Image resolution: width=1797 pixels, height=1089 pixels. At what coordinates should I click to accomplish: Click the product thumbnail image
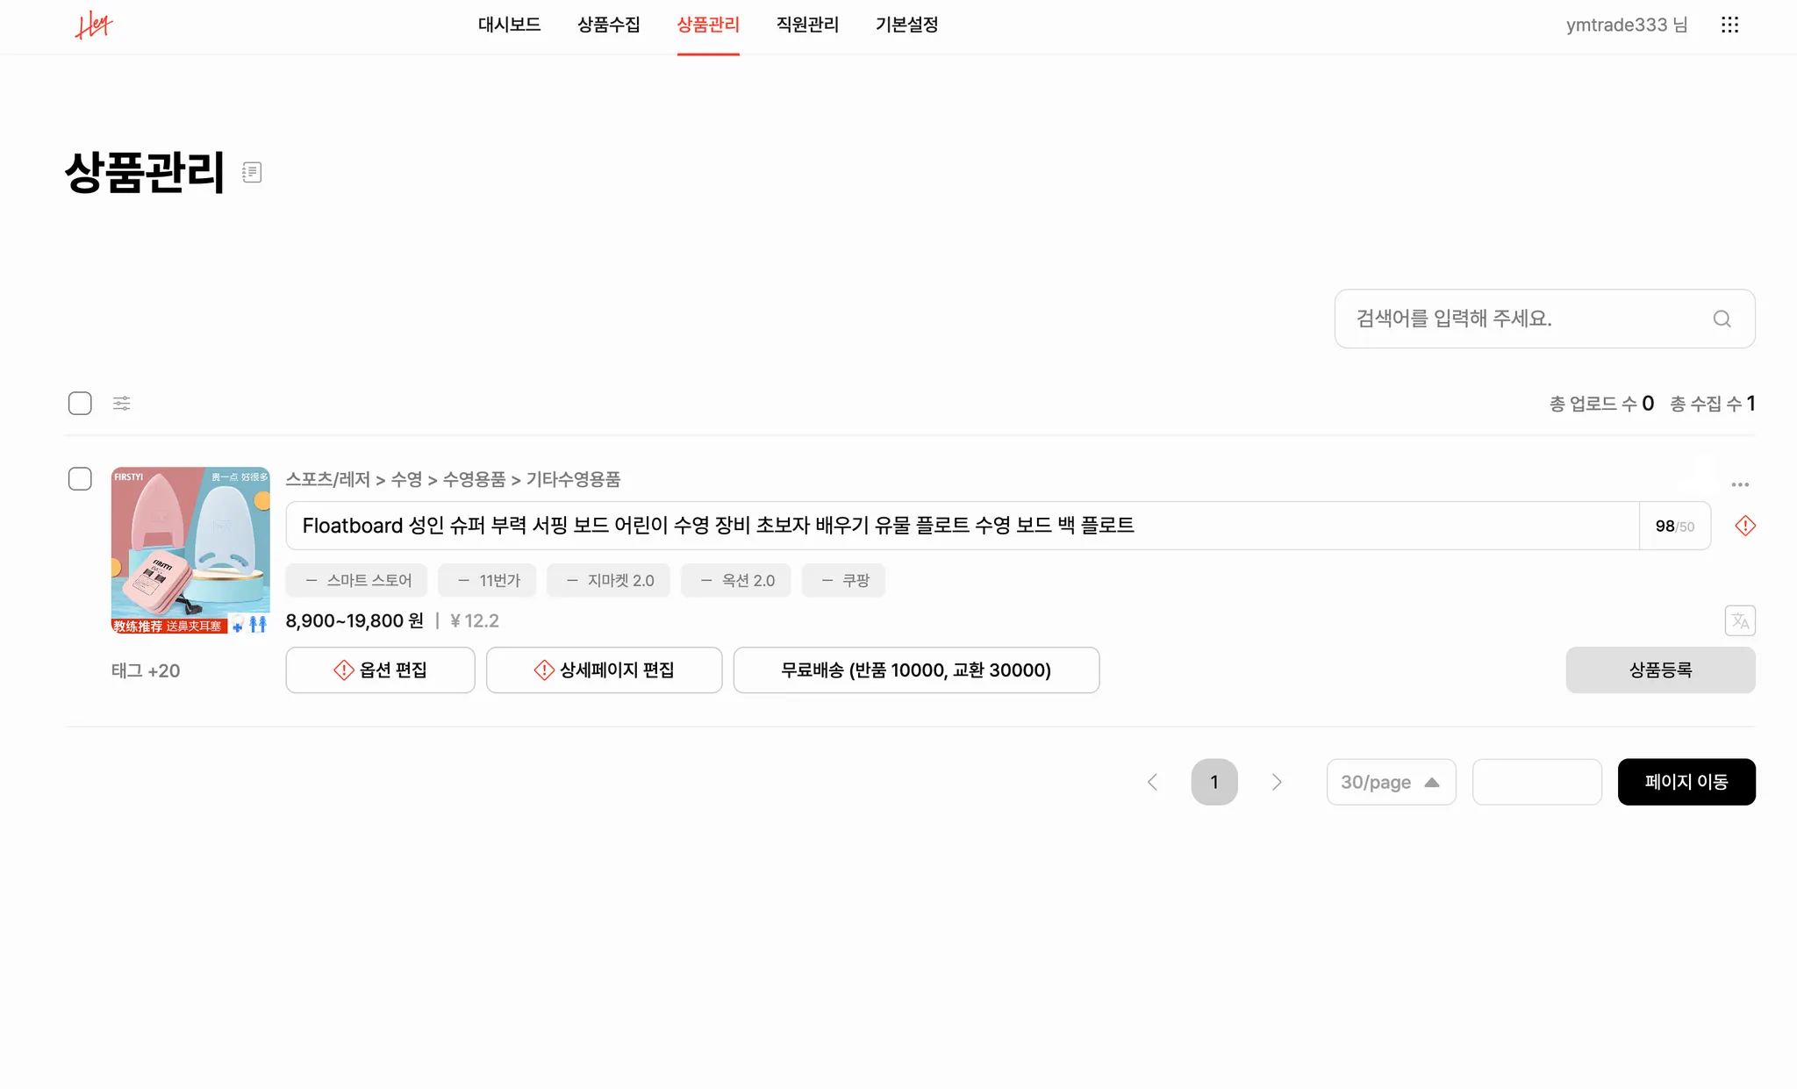190,549
